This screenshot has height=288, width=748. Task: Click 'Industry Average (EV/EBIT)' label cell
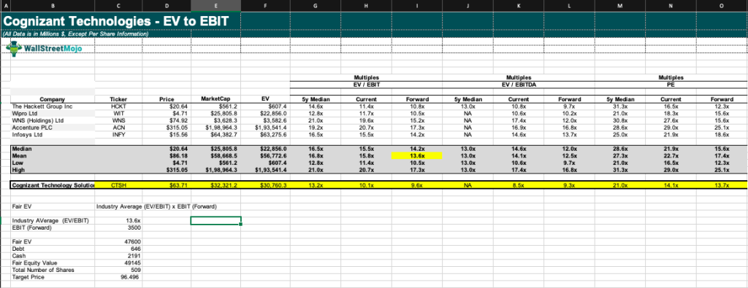53,220
